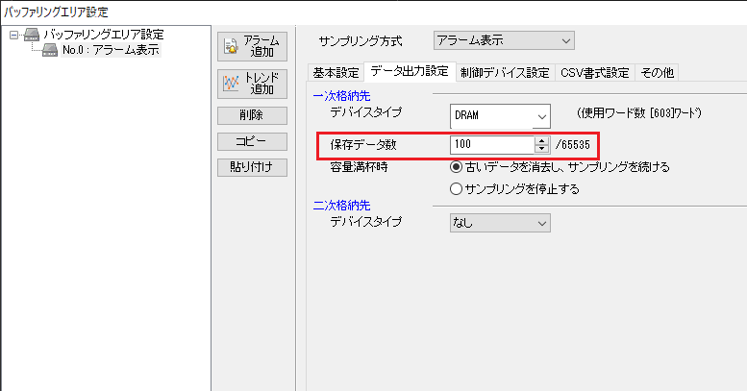Open the secondary デバイスタイプ なし dropdown

[501, 222]
